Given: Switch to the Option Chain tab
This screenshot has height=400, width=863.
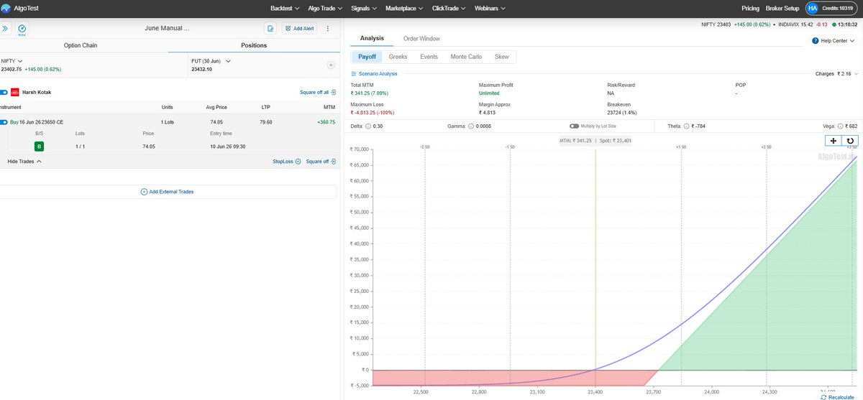Looking at the screenshot, I should click(81, 45).
